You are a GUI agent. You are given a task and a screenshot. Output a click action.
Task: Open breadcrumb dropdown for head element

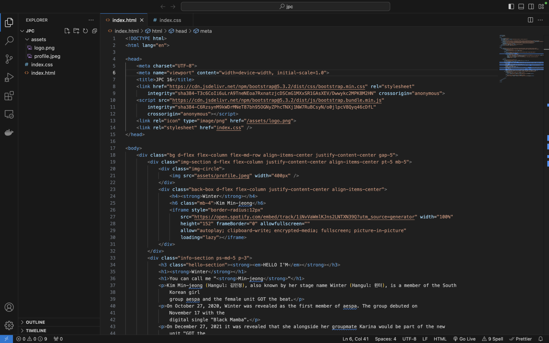[178, 31]
